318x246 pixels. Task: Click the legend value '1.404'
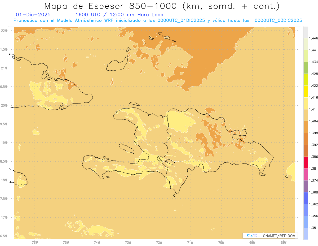point(313,121)
